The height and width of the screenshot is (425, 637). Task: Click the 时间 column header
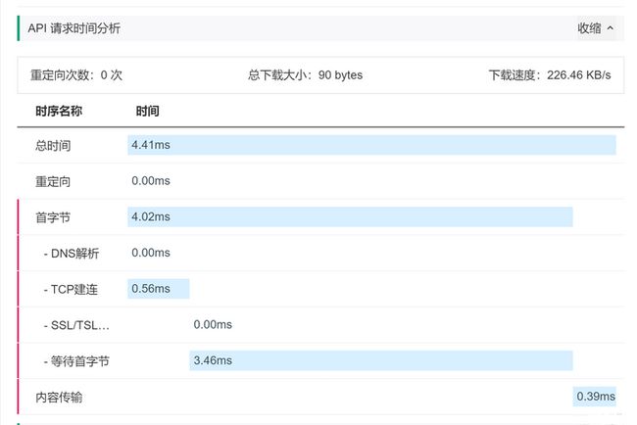coord(147,111)
